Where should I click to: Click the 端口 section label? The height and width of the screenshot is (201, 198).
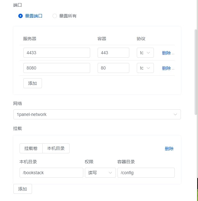17,5
